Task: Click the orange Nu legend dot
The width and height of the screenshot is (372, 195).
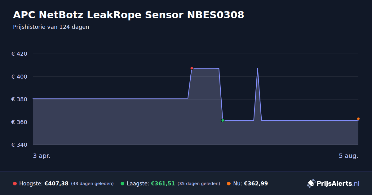Action: pyautogui.click(x=229, y=184)
